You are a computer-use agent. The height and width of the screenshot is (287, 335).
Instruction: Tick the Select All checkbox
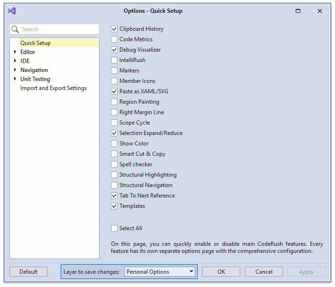pos(114,228)
